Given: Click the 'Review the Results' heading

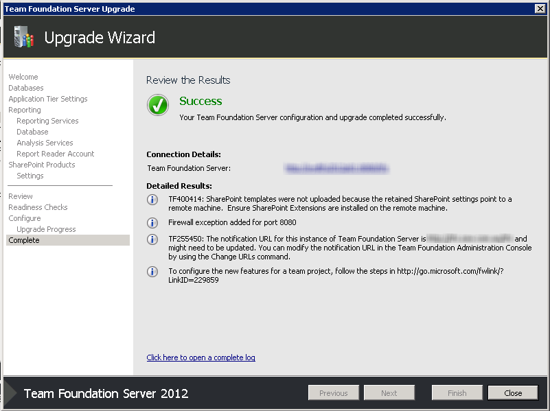Looking at the screenshot, I should click(x=188, y=80).
